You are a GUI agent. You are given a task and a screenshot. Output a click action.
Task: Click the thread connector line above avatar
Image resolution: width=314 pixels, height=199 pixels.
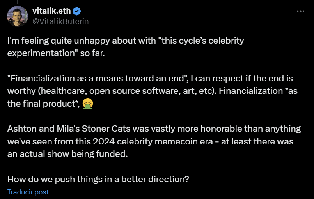coord(18,2)
